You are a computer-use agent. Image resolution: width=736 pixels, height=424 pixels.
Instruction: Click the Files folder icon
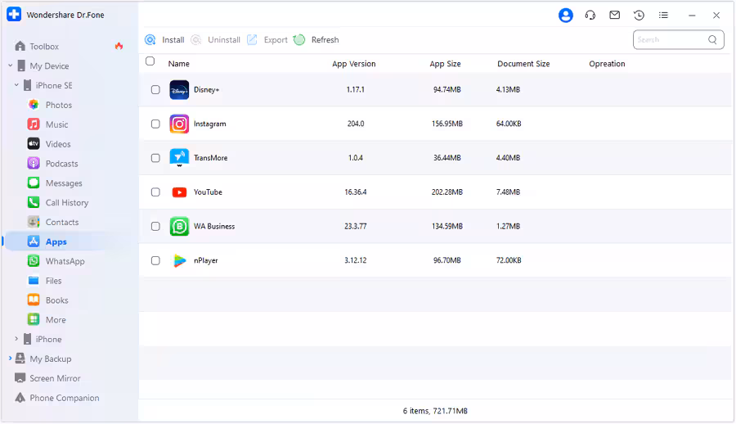tap(34, 281)
